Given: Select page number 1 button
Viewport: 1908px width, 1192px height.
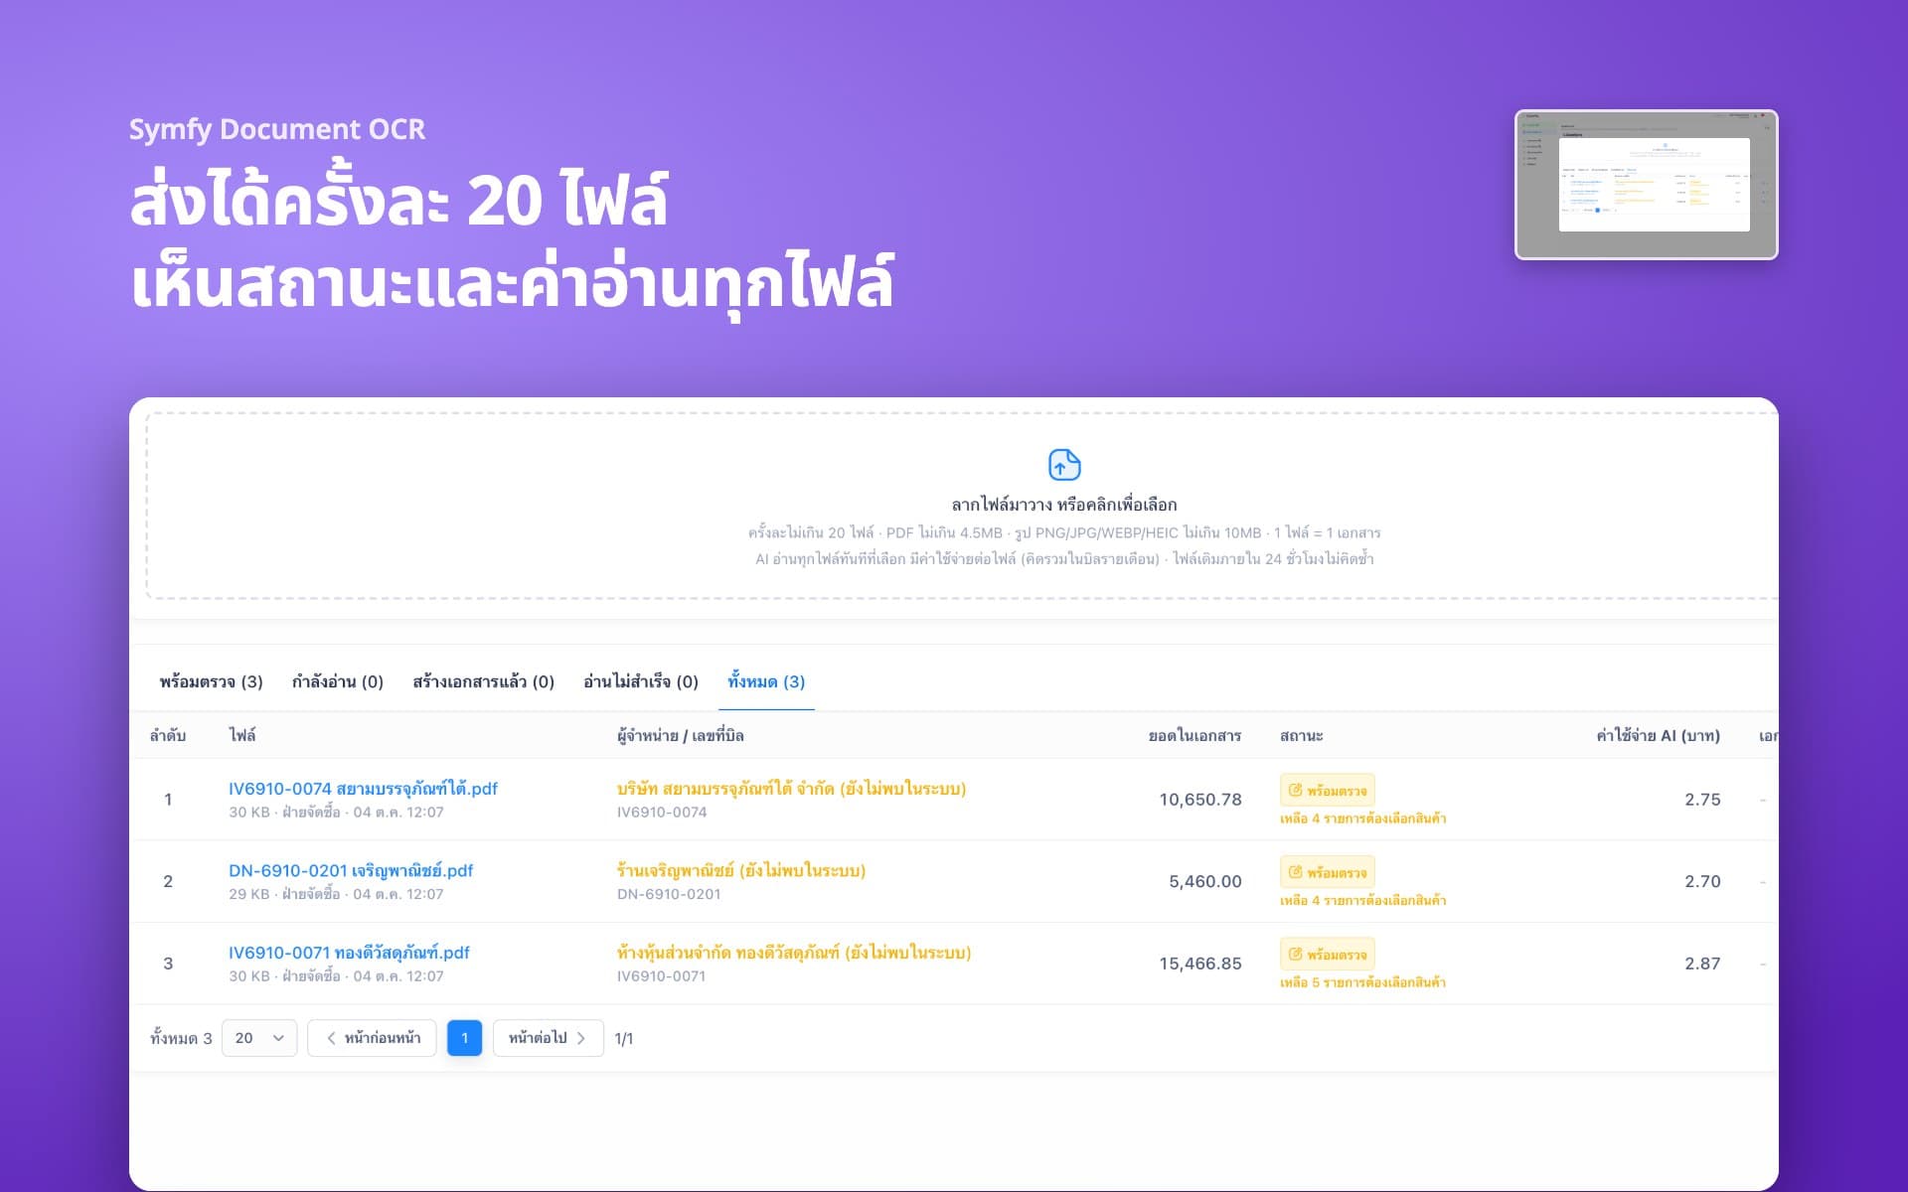Looking at the screenshot, I should click(x=464, y=1038).
